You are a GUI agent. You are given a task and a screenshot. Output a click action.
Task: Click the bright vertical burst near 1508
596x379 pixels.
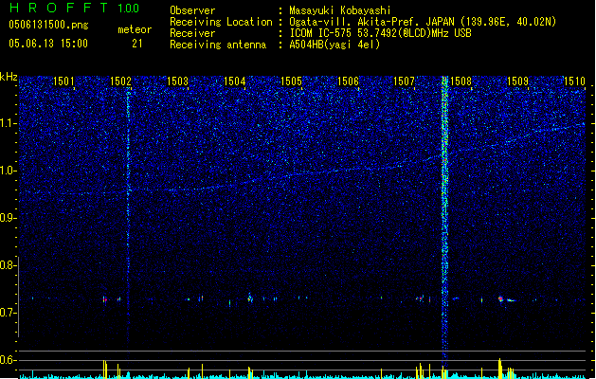tap(444, 221)
